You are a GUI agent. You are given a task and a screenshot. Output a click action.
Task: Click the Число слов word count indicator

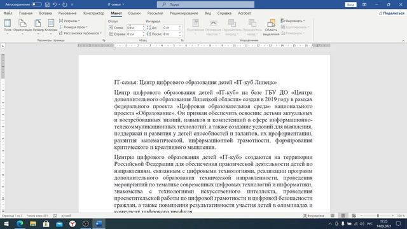tap(38, 216)
